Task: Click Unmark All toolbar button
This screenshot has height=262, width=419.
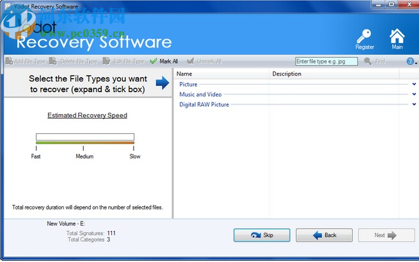Action: tap(205, 61)
